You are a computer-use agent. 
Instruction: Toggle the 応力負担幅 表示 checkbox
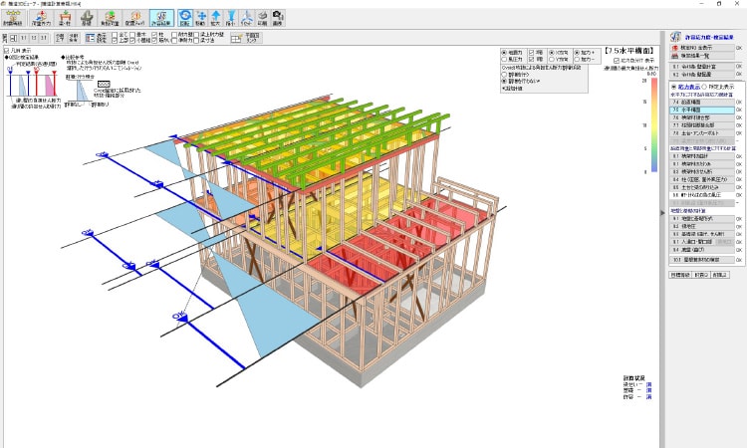click(x=617, y=60)
